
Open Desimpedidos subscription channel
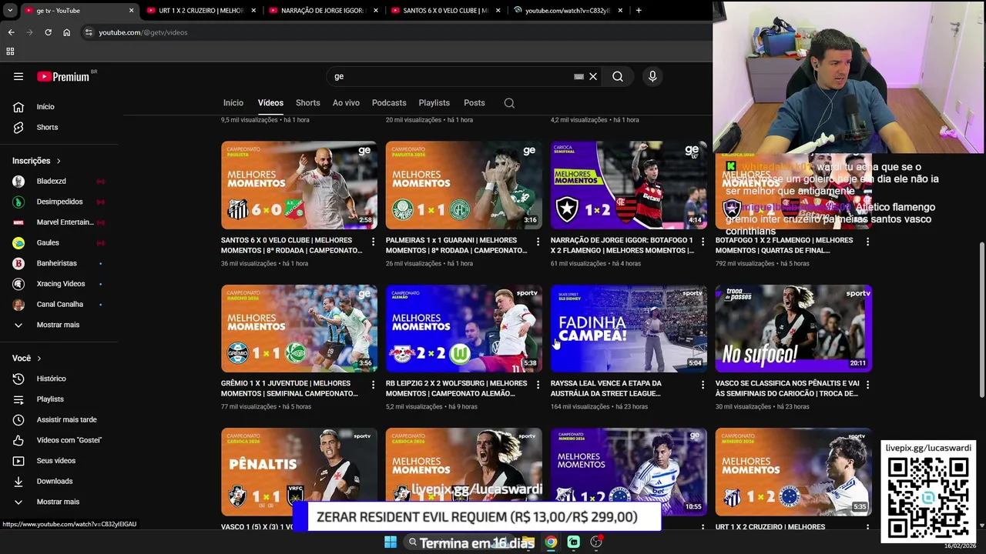coord(59,202)
